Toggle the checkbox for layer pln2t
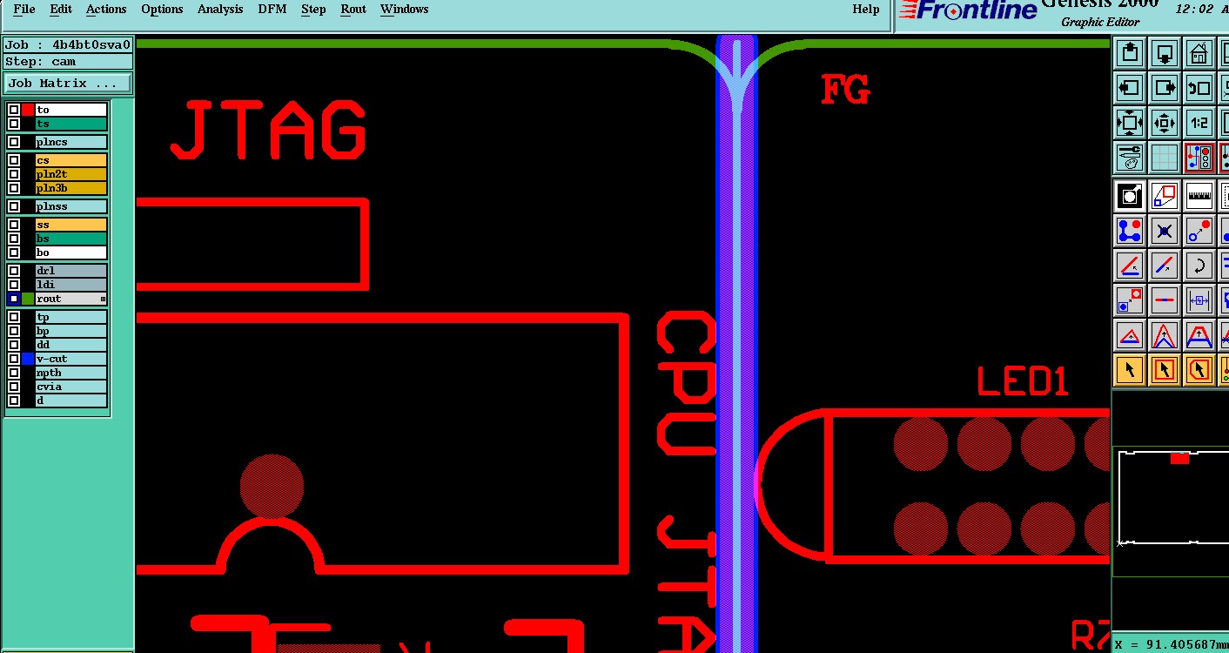The width and height of the screenshot is (1229, 653). point(14,174)
